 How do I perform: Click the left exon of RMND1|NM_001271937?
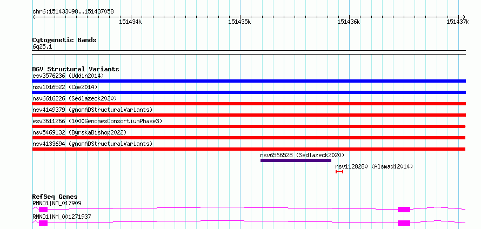[x=43, y=223]
